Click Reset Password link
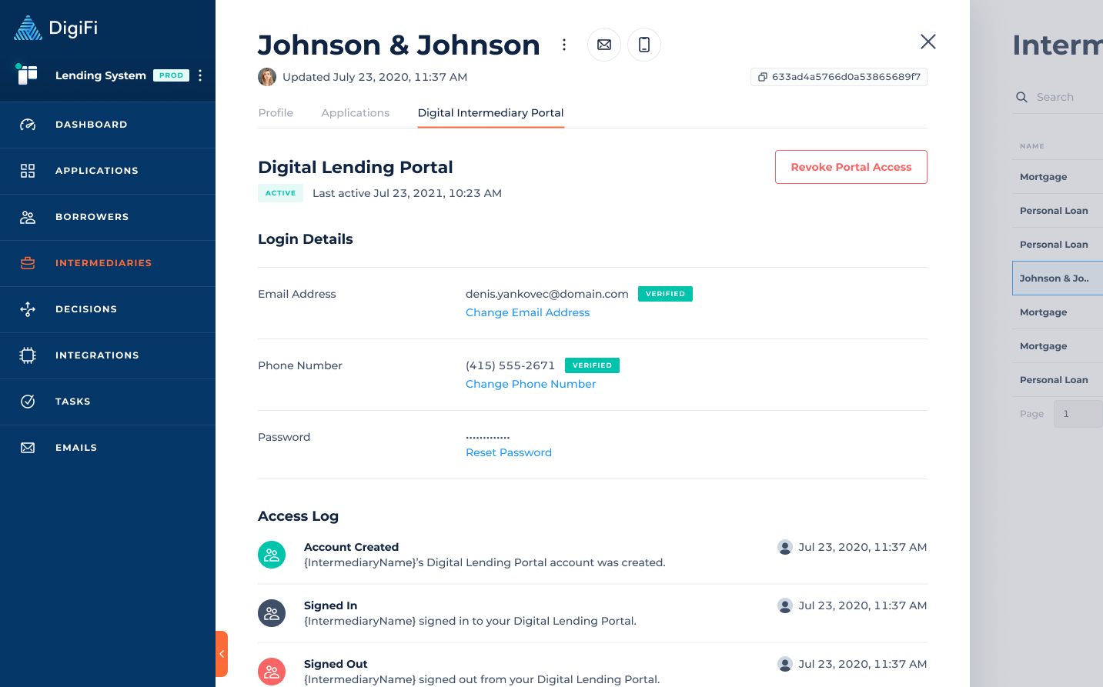The height and width of the screenshot is (687, 1103). coord(509,452)
